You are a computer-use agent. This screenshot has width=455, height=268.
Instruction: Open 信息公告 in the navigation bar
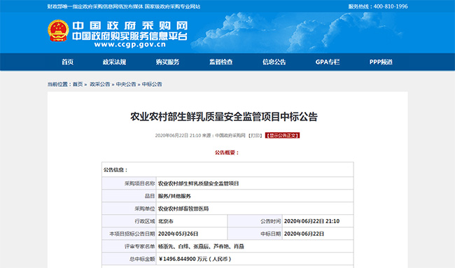pyautogui.click(x=274, y=62)
